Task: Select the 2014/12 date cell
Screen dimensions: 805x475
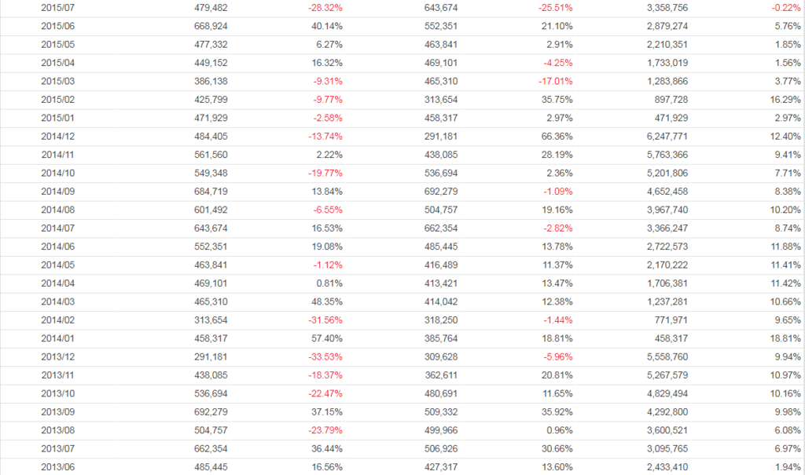Action: click(x=57, y=137)
